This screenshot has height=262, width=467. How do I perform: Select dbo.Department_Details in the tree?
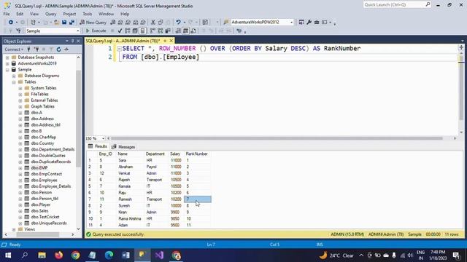pyautogui.click(x=53, y=149)
